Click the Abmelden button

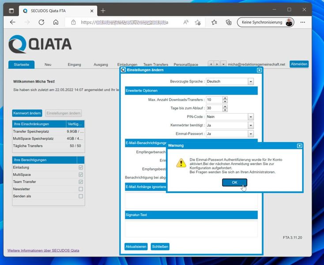tap(299, 64)
